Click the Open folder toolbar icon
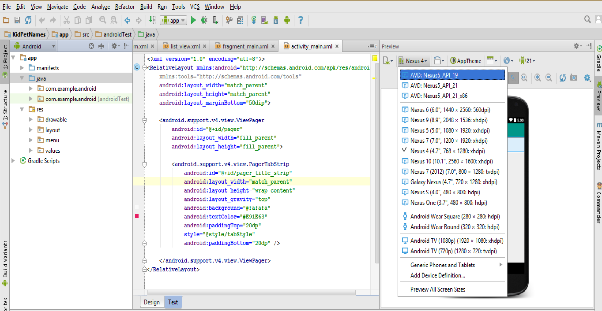The height and width of the screenshot is (311, 602). tap(6, 20)
